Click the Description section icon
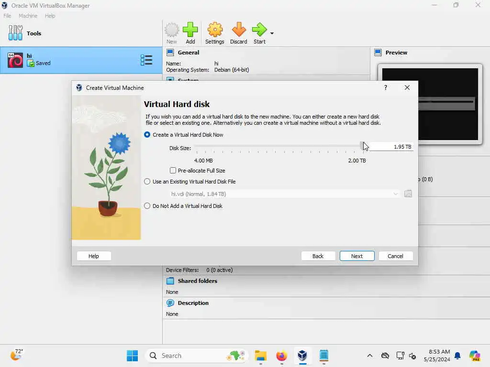Viewport: 490px width, 367px height. tap(170, 303)
